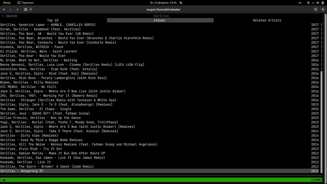Select Kill The Noise - Recess Remixes row

pyautogui.click(x=159, y=144)
